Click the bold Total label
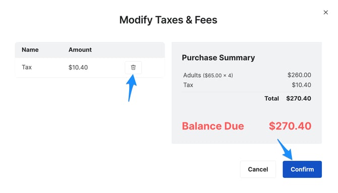Viewport: 338px width, 193px height. pyautogui.click(x=271, y=98)
